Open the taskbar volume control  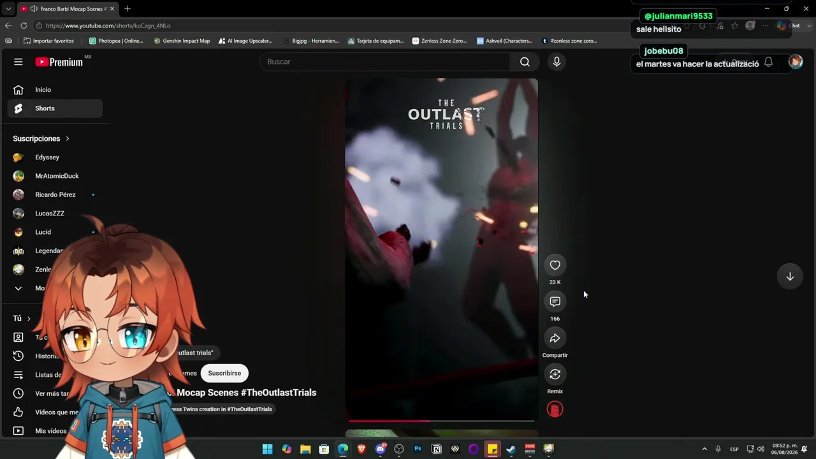click(x=761, y=449)
